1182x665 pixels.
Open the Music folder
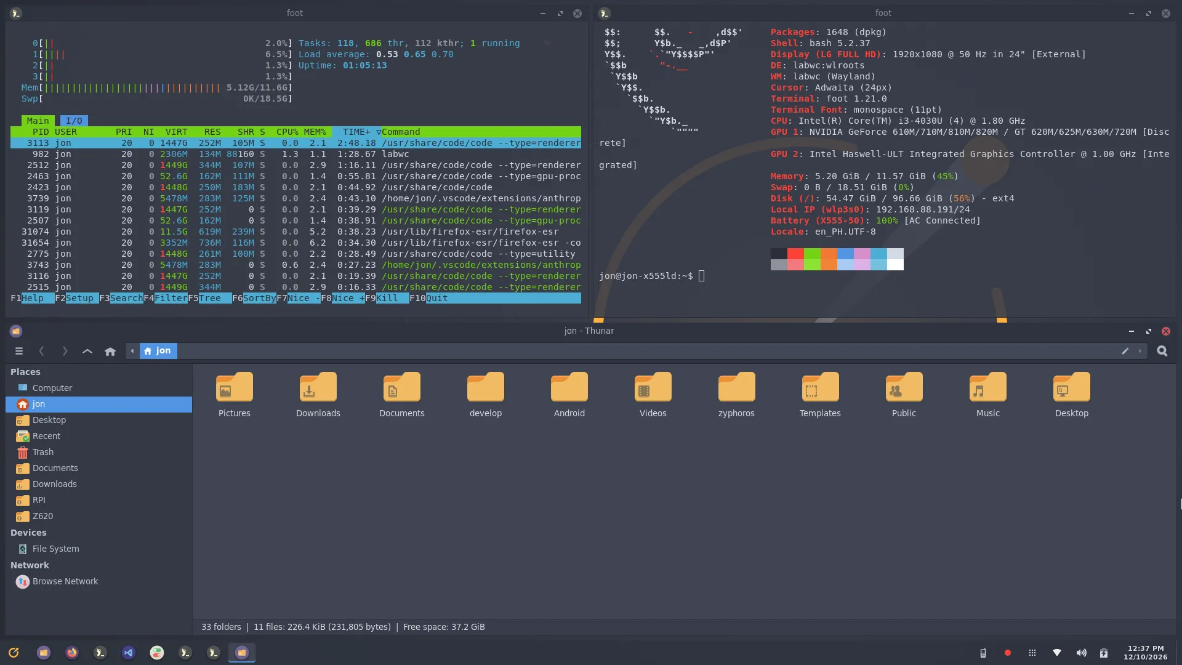coord(988,395)
